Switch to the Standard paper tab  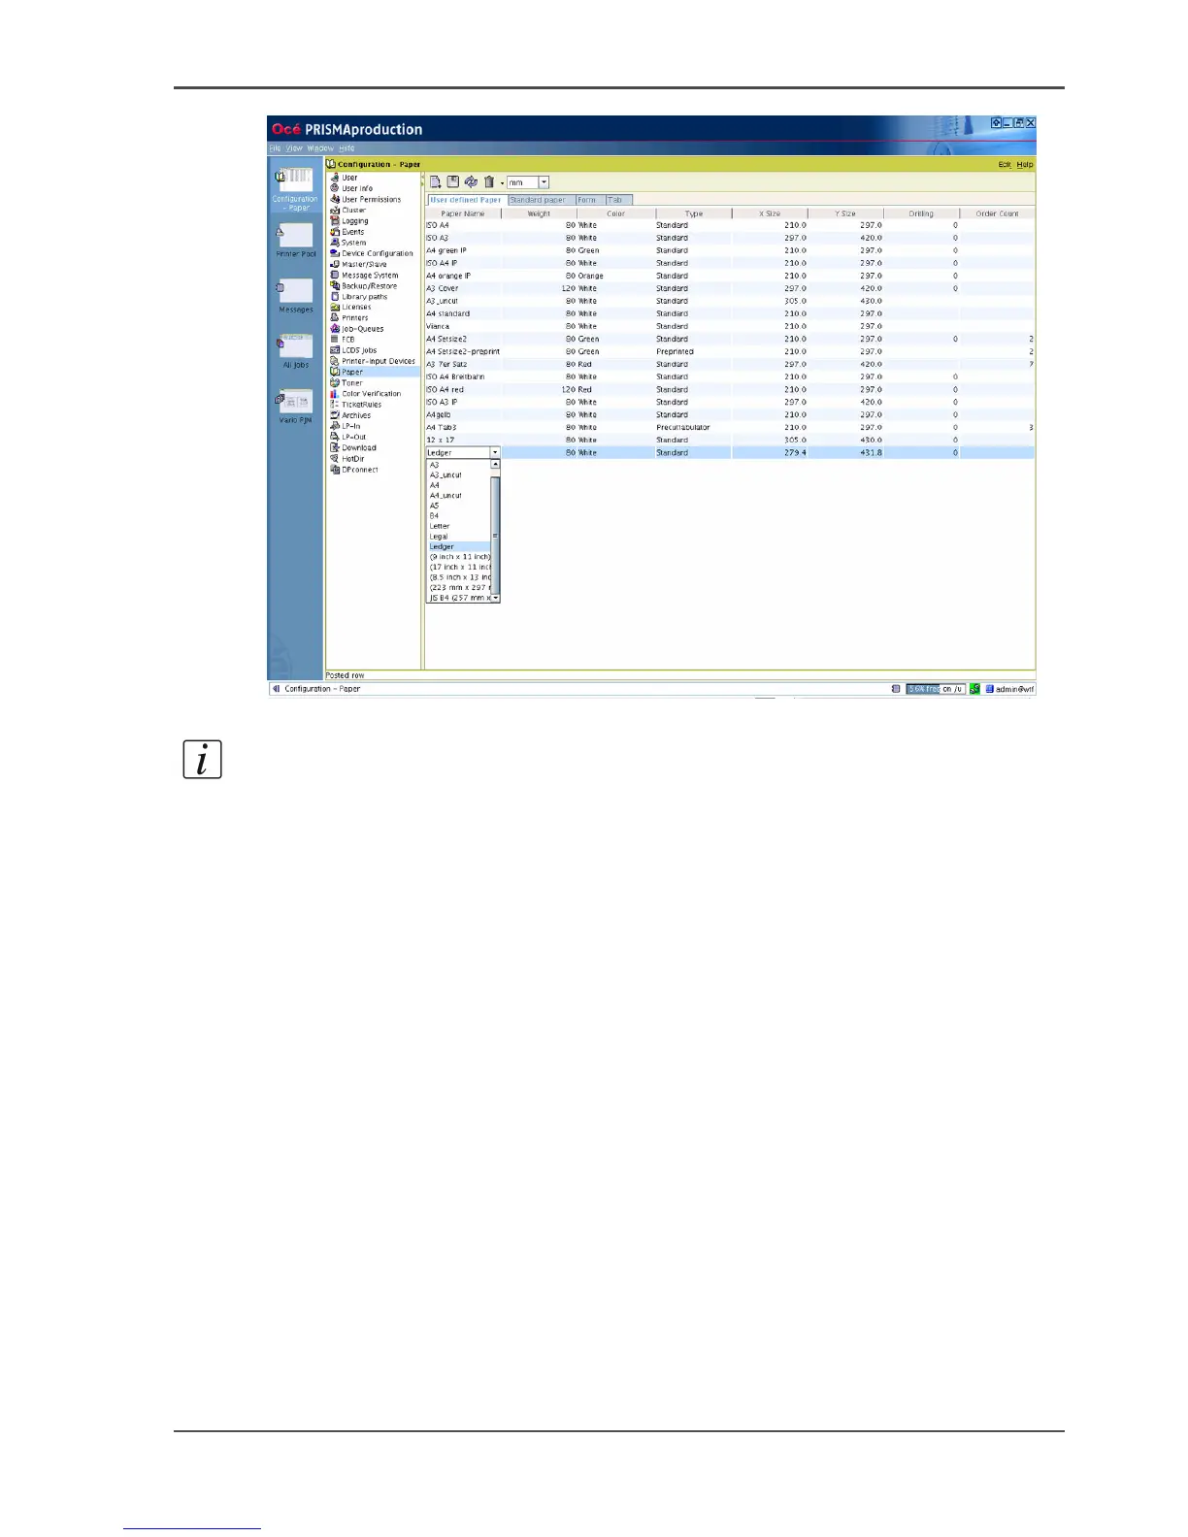pyautogui.click(x=538, y=200)
